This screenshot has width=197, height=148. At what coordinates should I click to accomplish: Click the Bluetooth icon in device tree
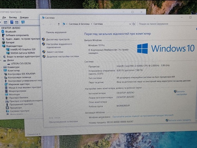coord(3,31)
